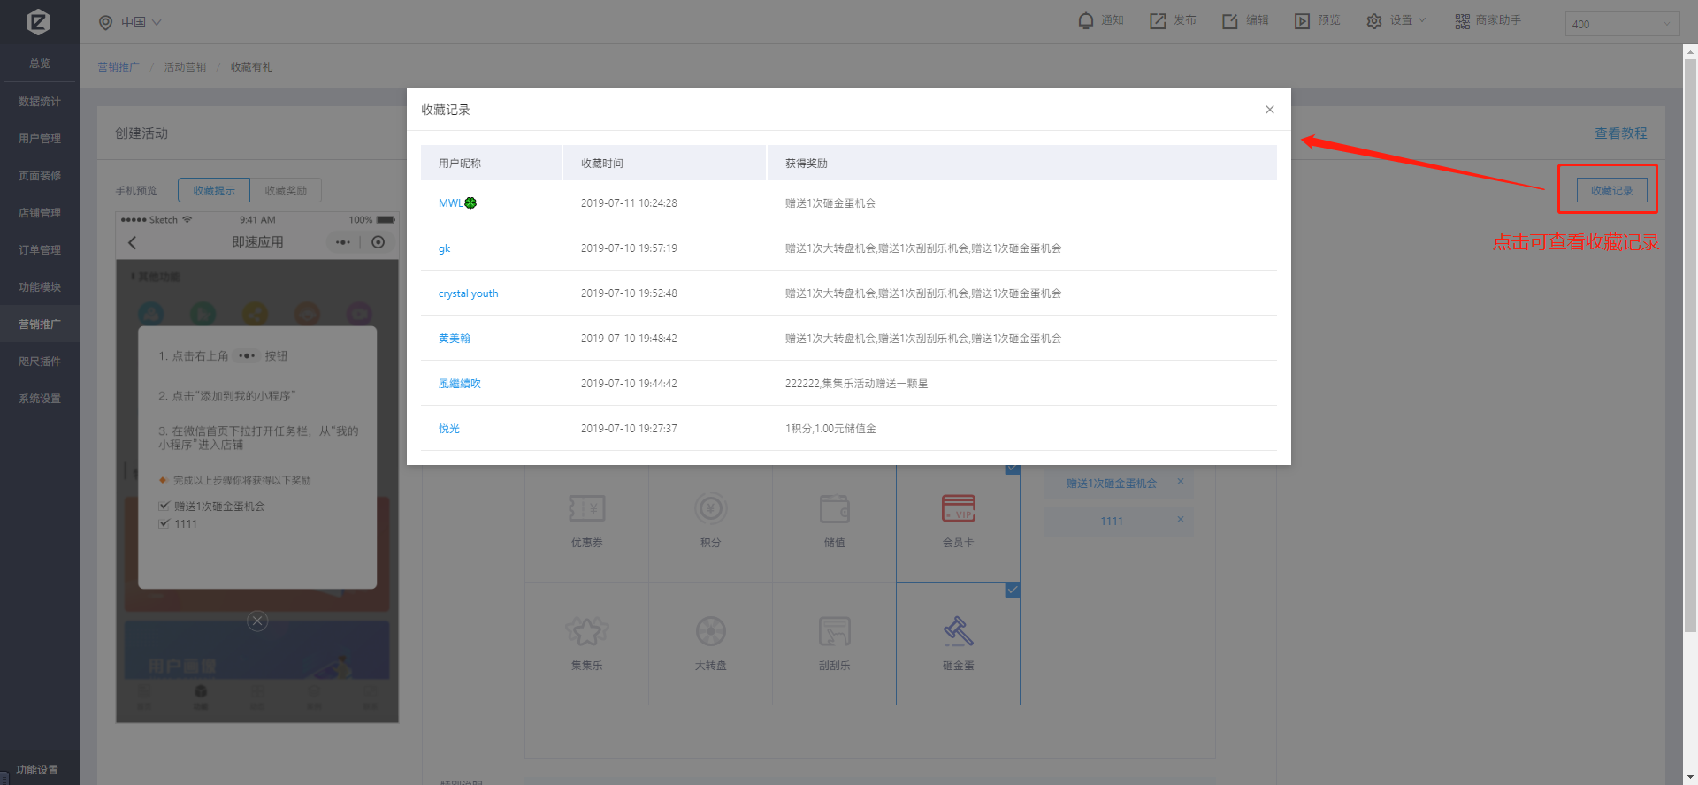Open 营销推广 sidebar item

coord(40,324)
